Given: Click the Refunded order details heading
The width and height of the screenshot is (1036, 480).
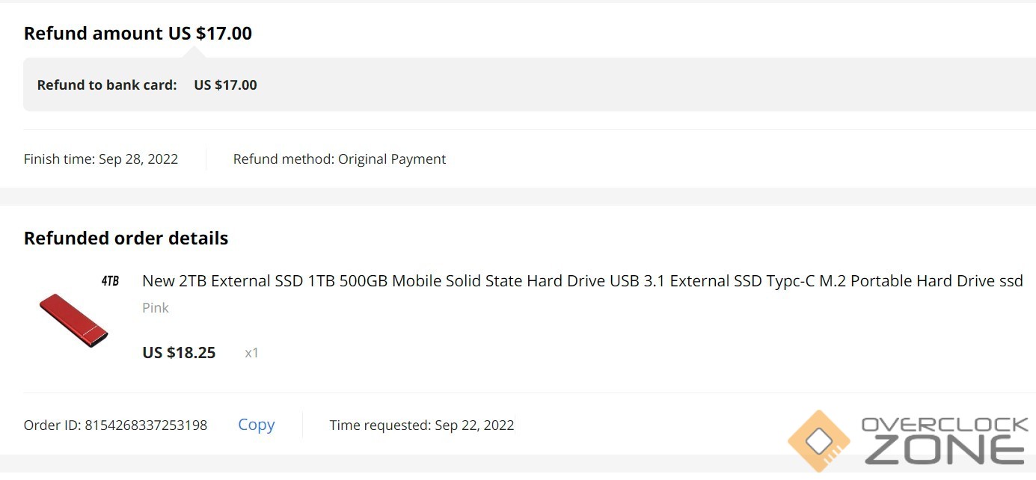Looking at the screenshot, I should click(x=126, y=239).
